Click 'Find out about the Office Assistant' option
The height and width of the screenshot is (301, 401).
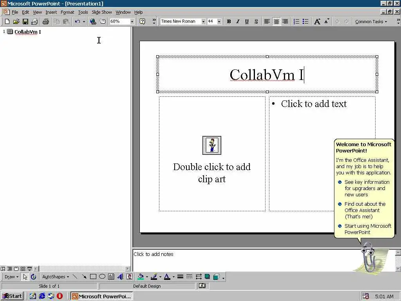pos(362,210)
